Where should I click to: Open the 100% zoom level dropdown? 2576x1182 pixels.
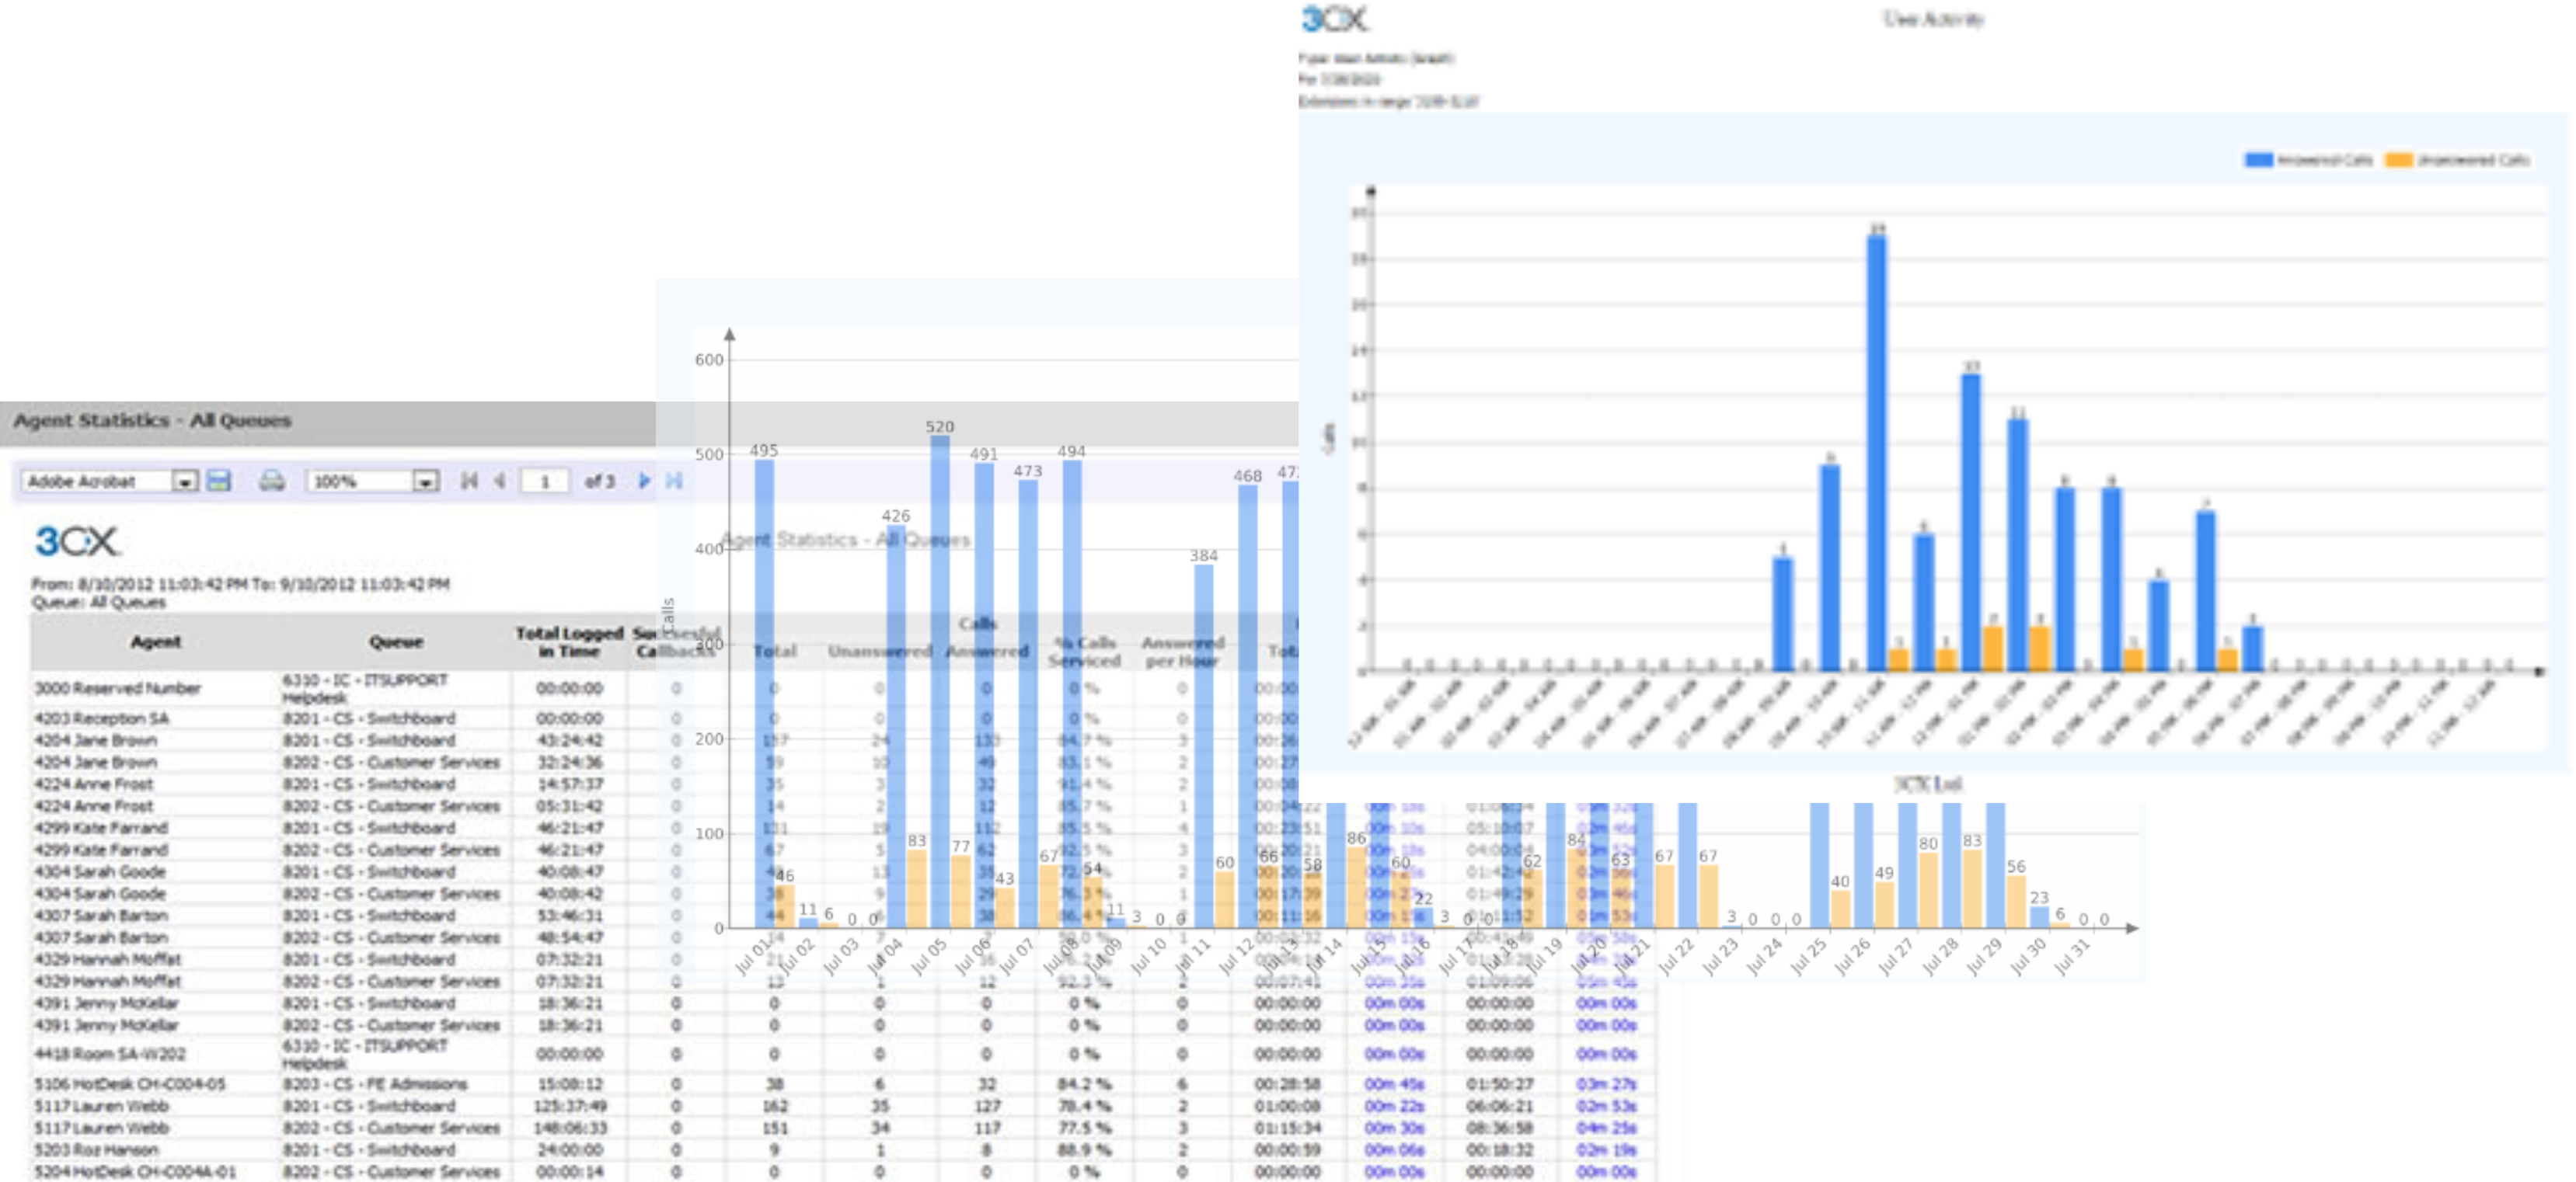point(372,481)
